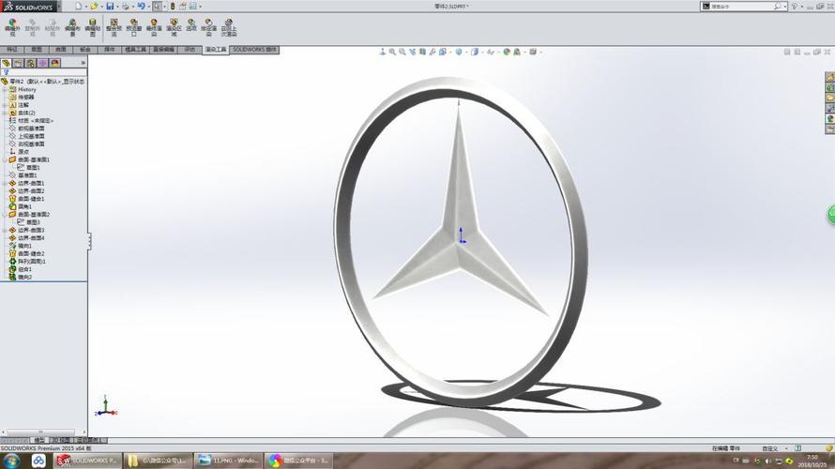Open File Properties icon in quick toolbar
Image resolution: width=835 pixels, height=469 pixels.
pos(183,7)
